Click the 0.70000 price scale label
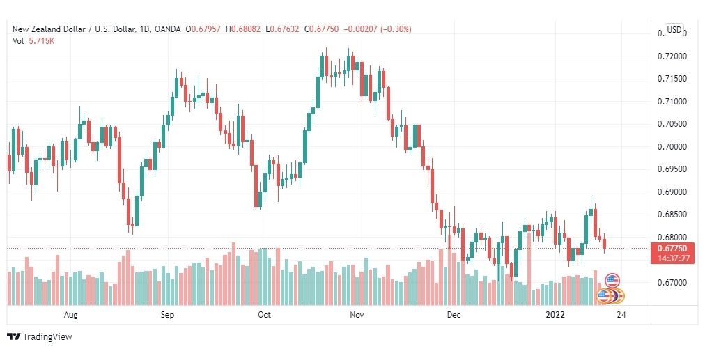This screenshot has width=705, height=349. tap(671, 146)
